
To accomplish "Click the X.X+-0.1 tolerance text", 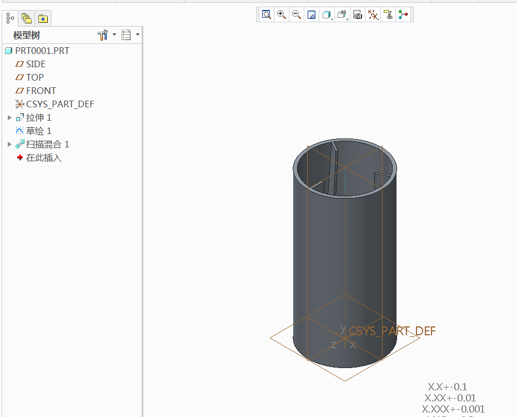I will pos(447,386).
